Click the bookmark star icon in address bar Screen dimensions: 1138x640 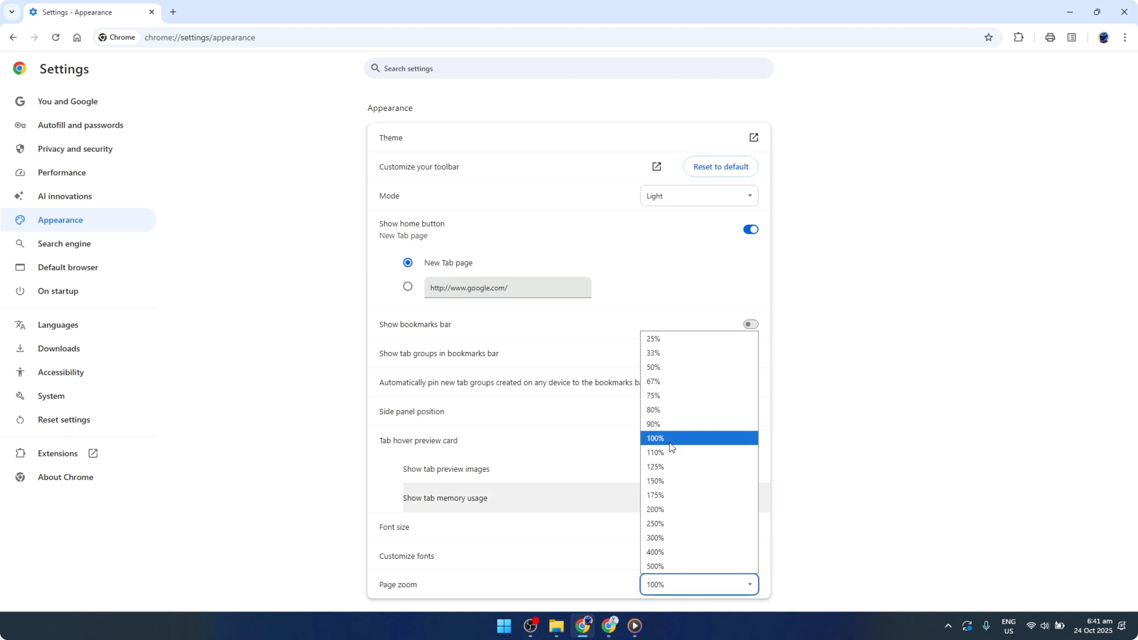988,37
